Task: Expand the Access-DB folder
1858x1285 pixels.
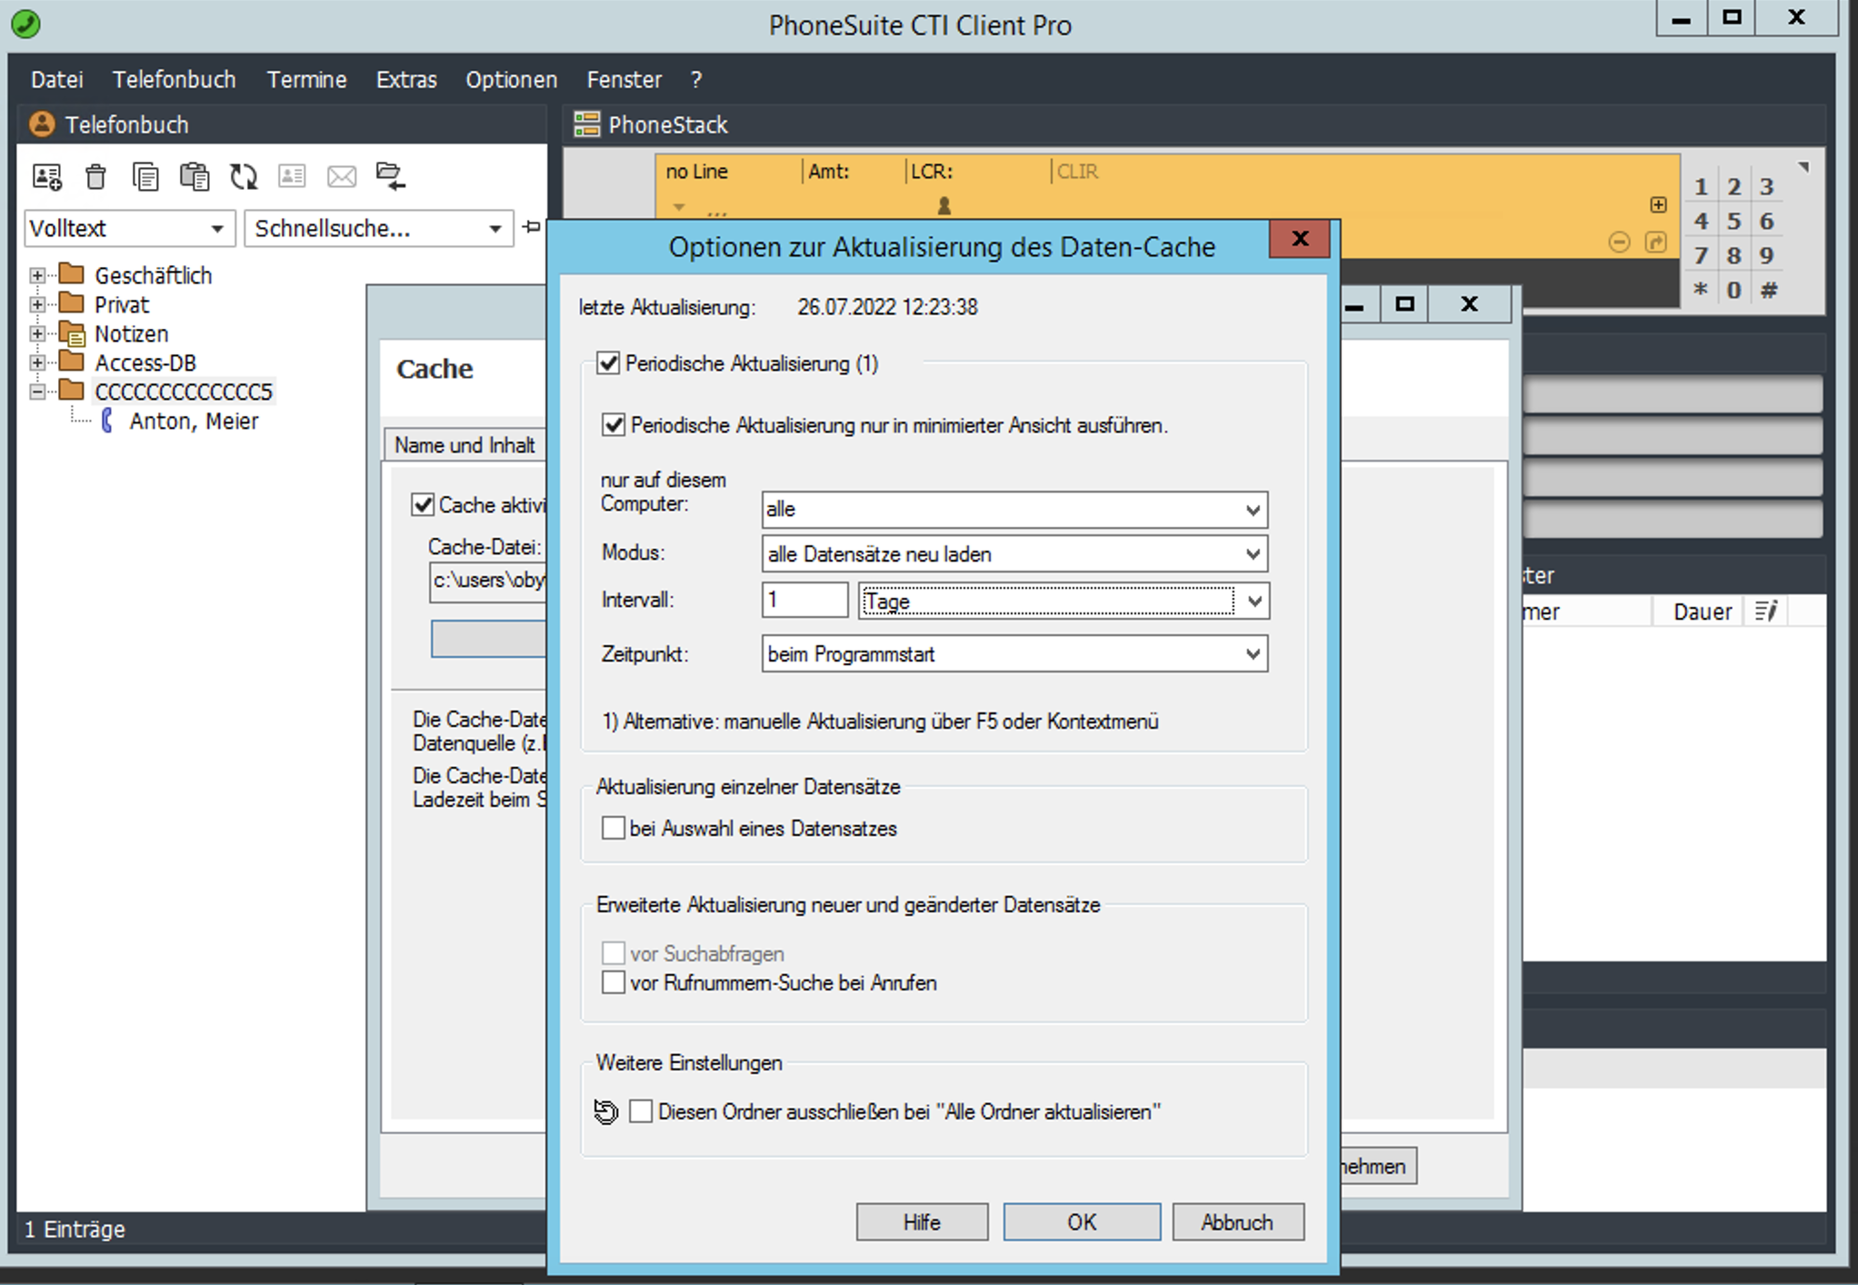Action: coord(37,363)
